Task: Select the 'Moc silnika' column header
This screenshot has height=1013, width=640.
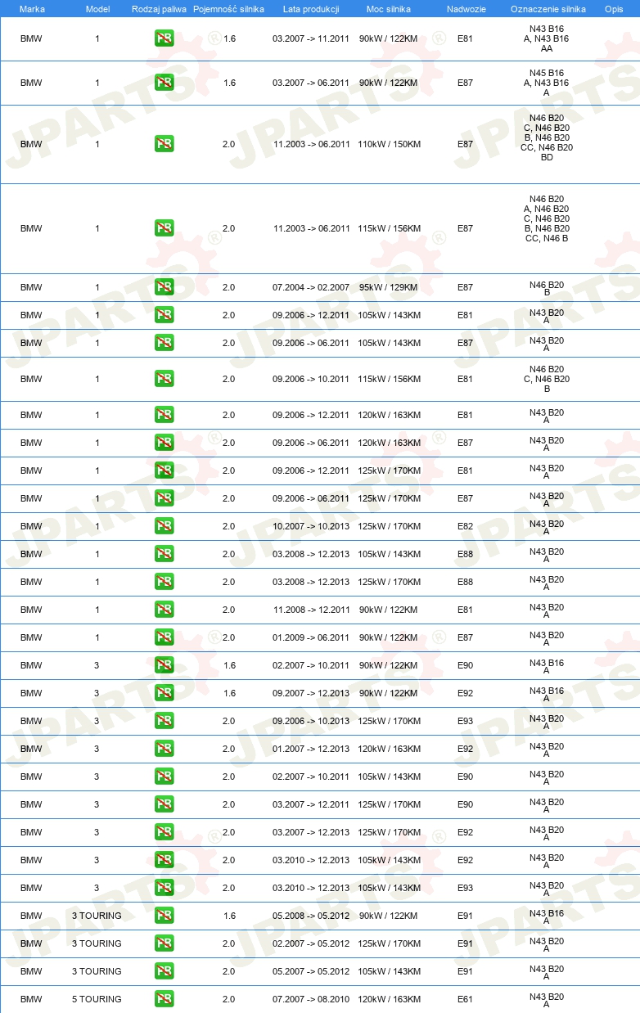Action: coord(389,8)
